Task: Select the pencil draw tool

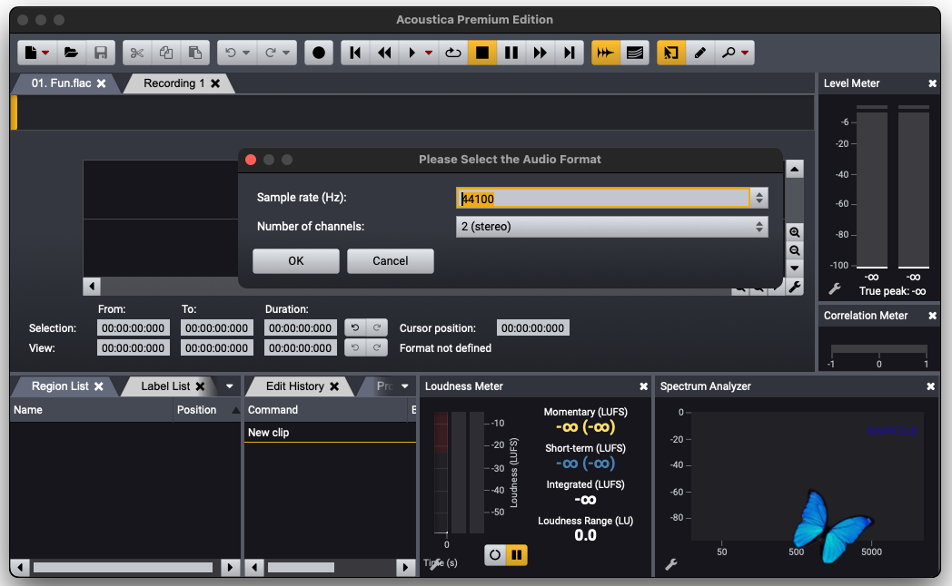Action: click(x=700, y=53)
